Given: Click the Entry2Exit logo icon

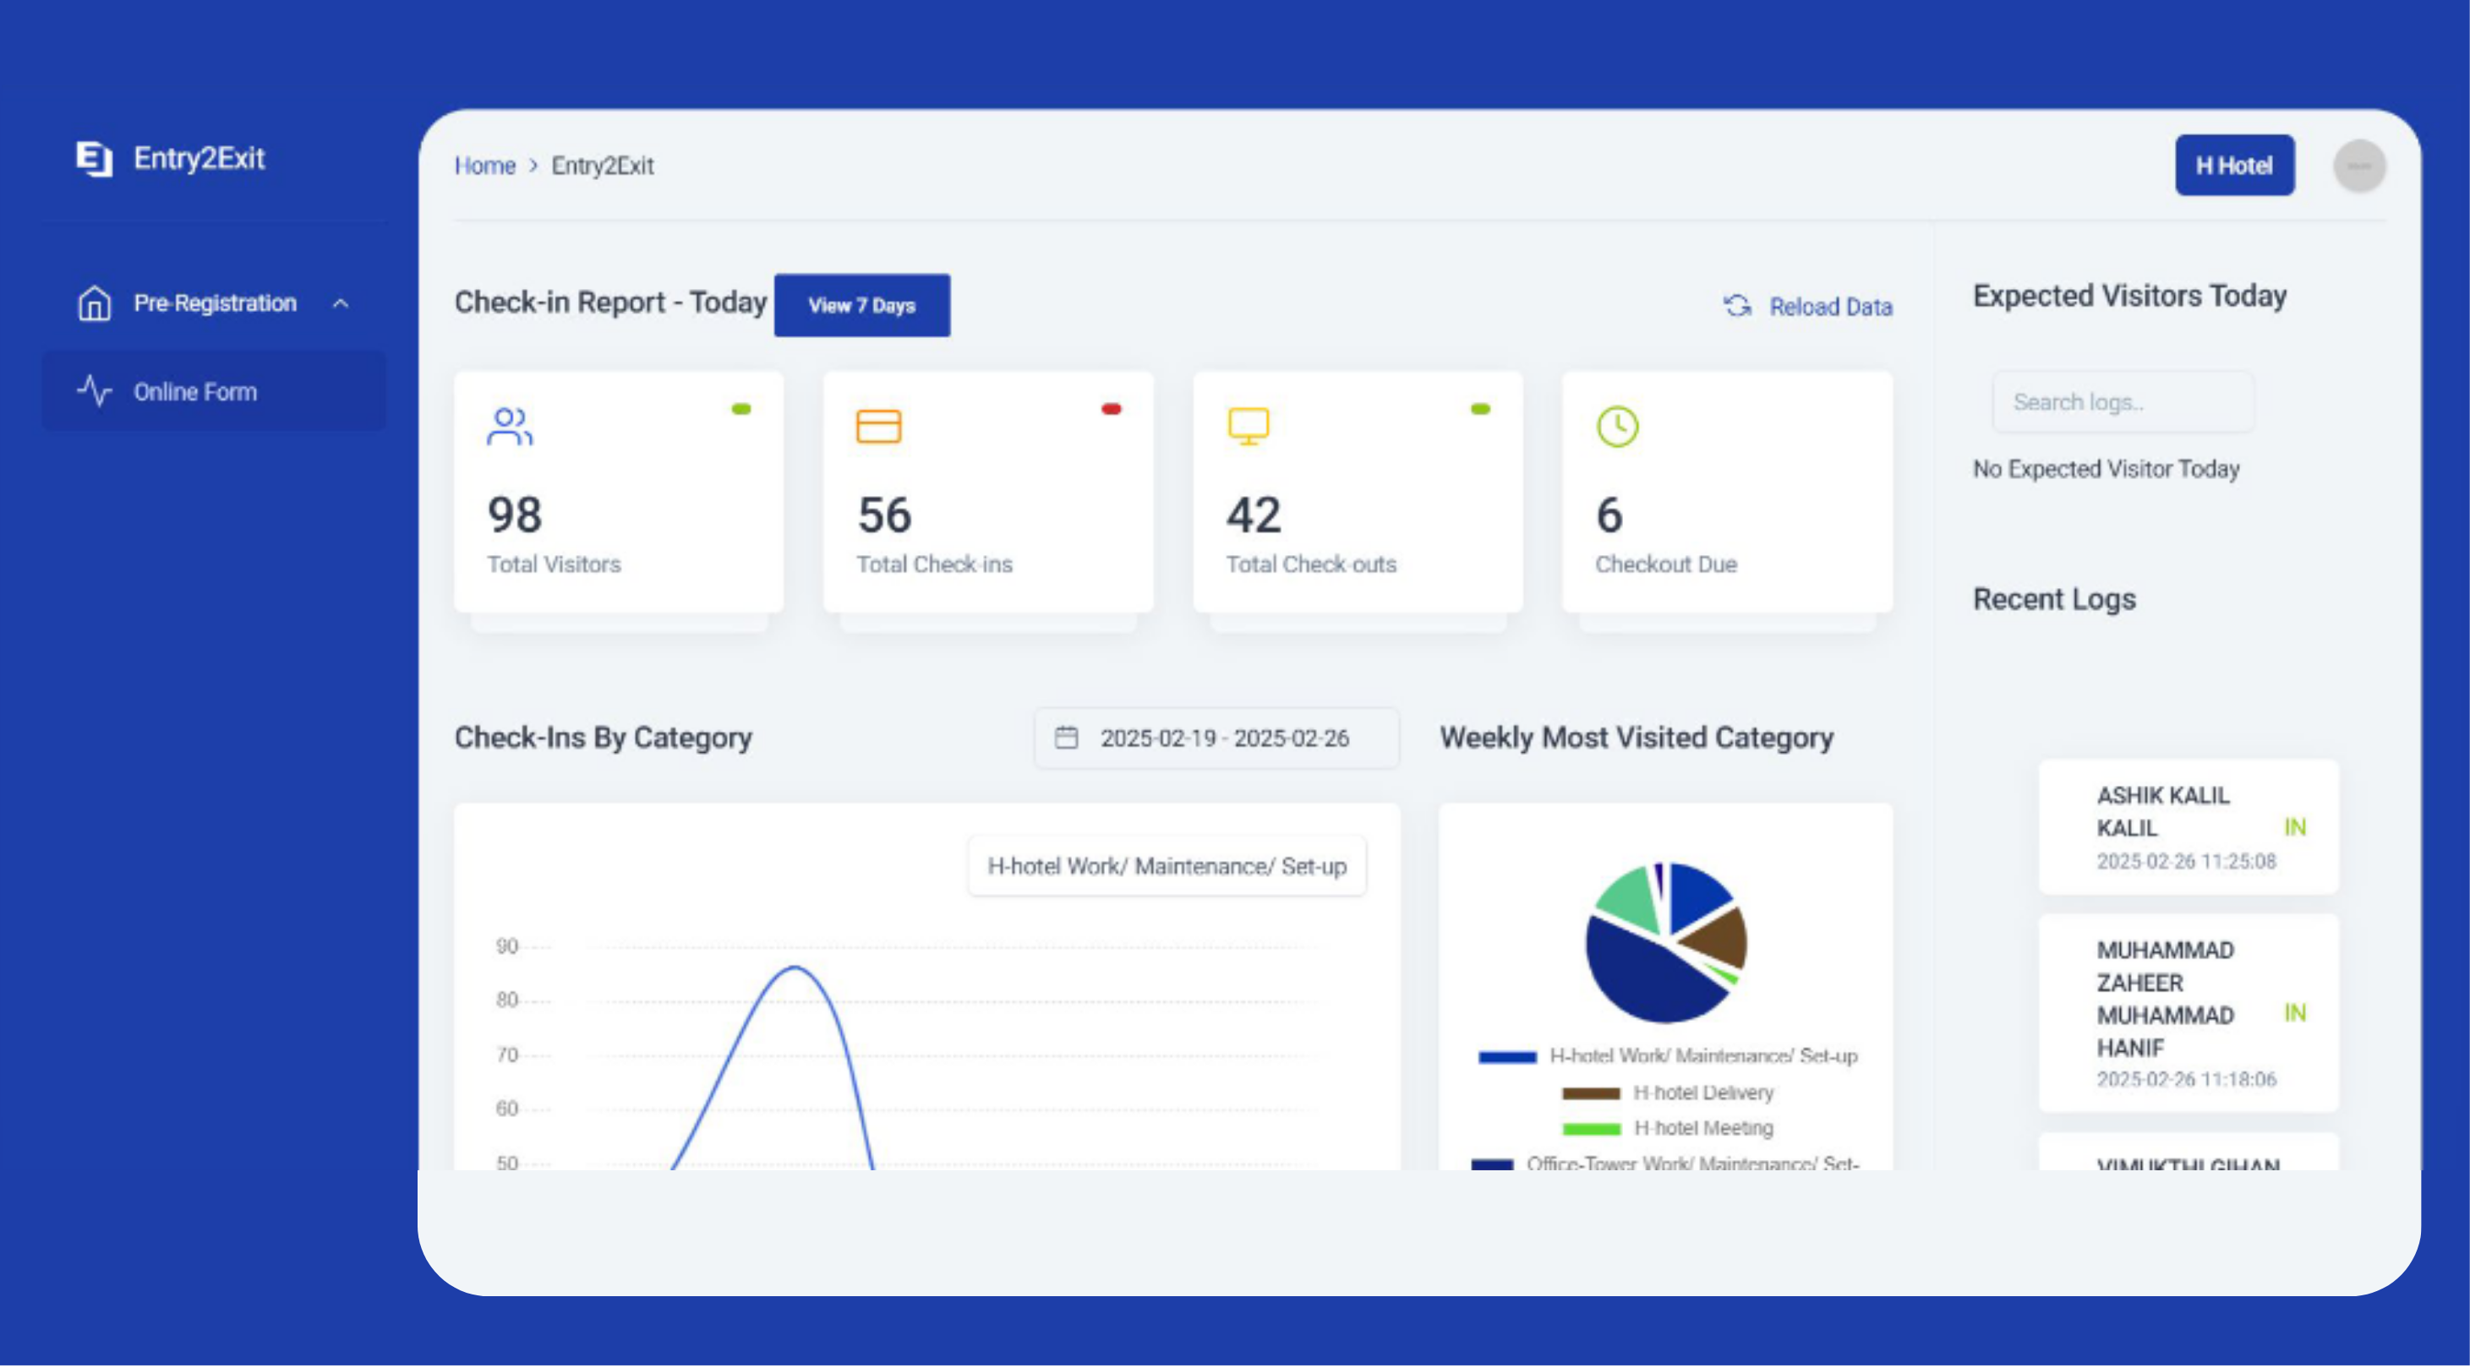Looking at the screenshot, I should [x=94, y=158].
